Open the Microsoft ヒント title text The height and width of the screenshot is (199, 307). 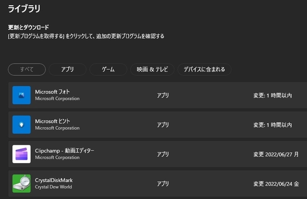coord(52,121)
